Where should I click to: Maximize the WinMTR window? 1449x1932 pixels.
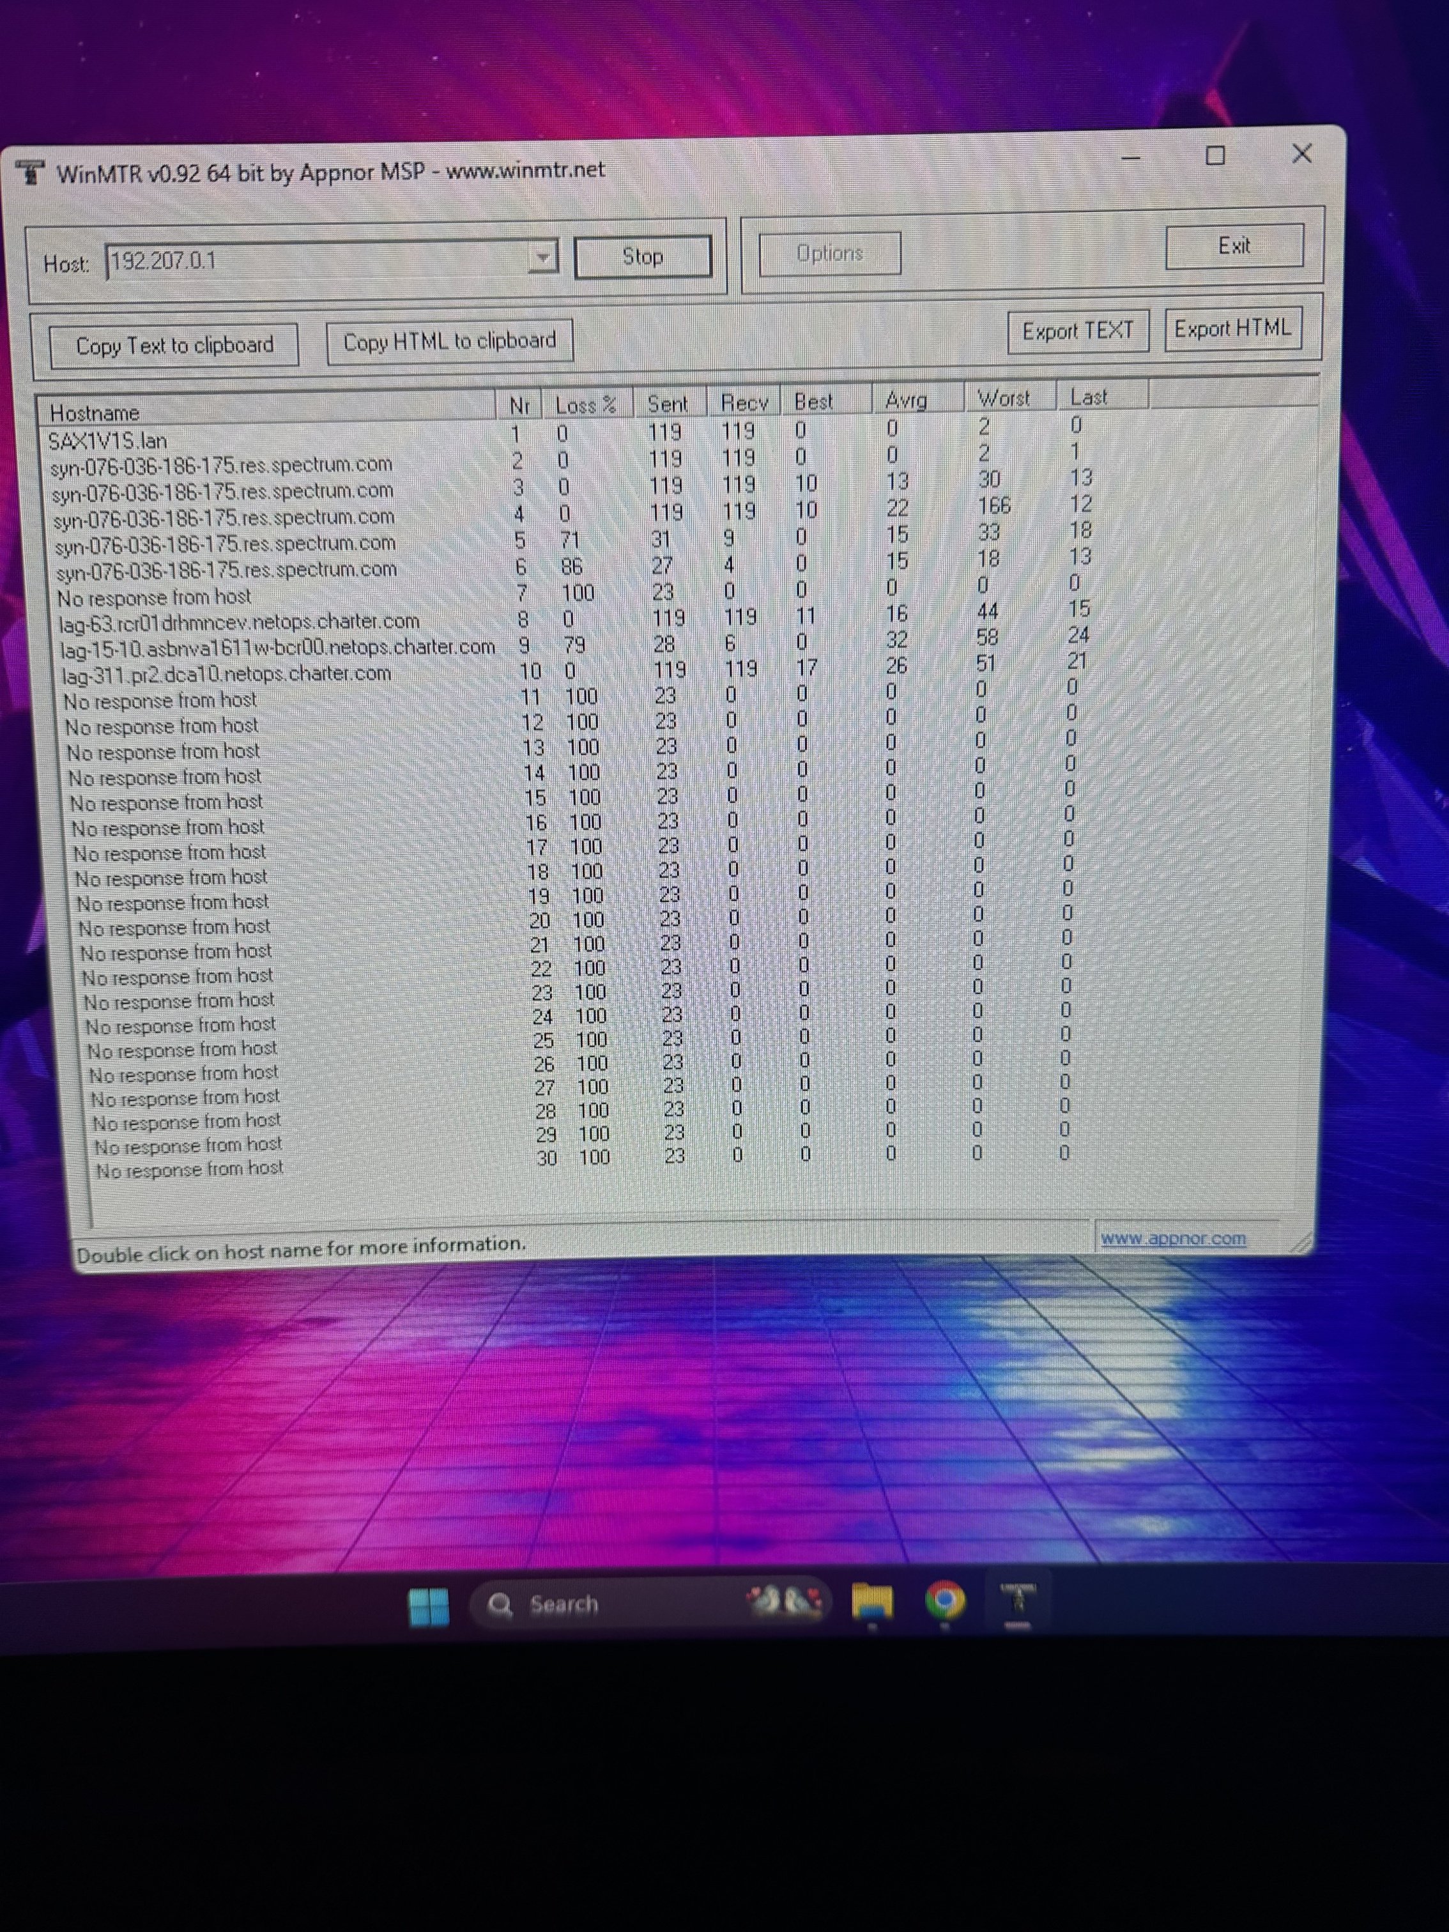tap(1215, 157)
